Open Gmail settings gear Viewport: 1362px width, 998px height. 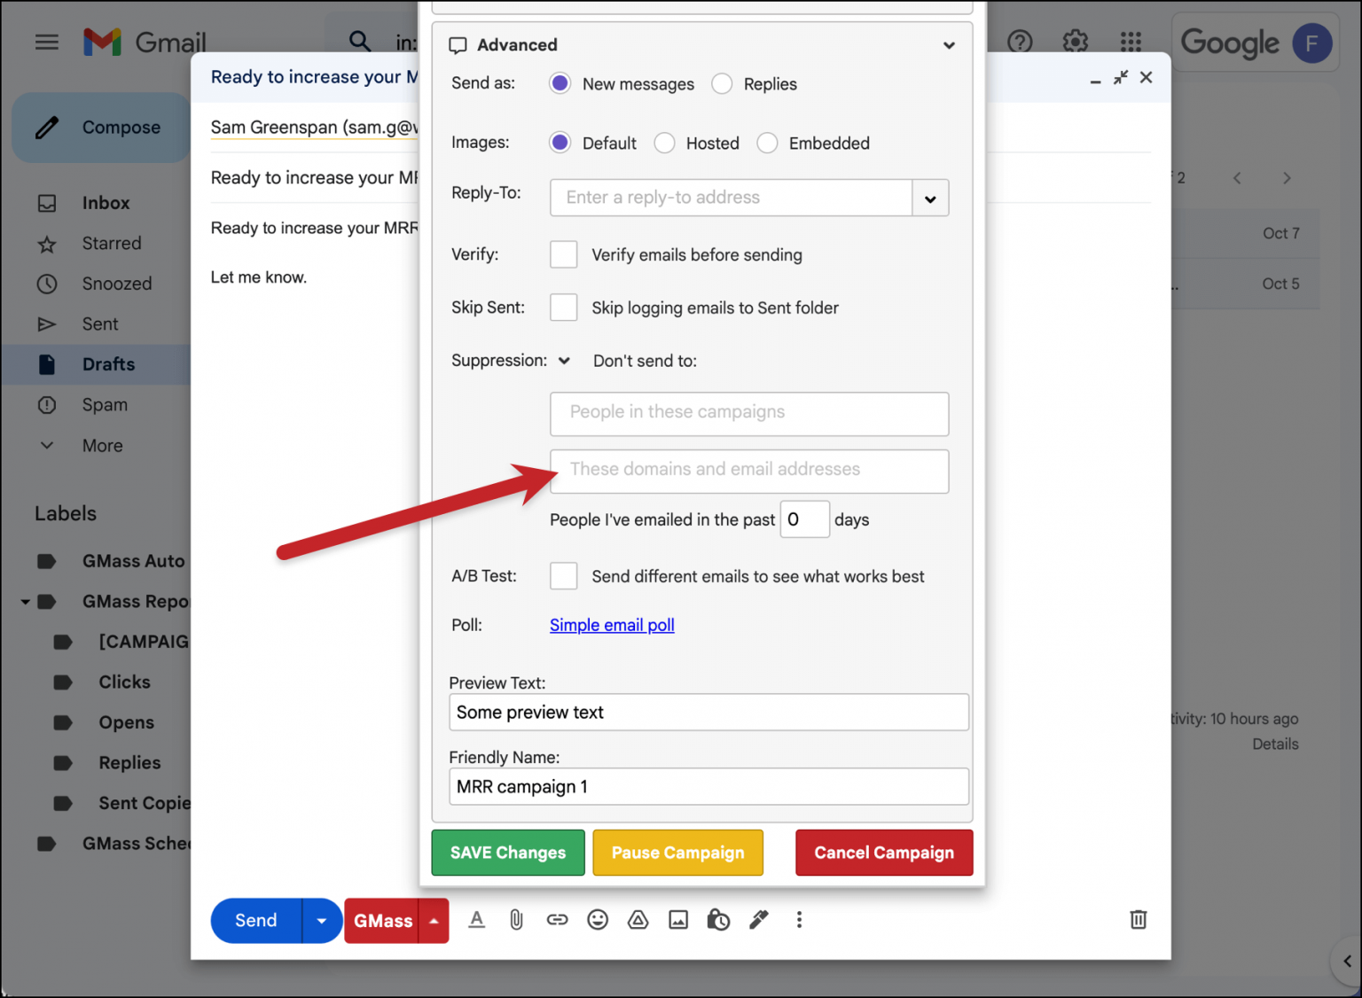1075,41
